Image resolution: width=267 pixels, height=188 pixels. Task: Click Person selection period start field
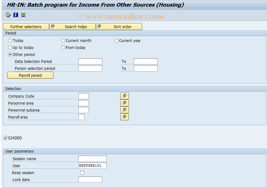90,68
